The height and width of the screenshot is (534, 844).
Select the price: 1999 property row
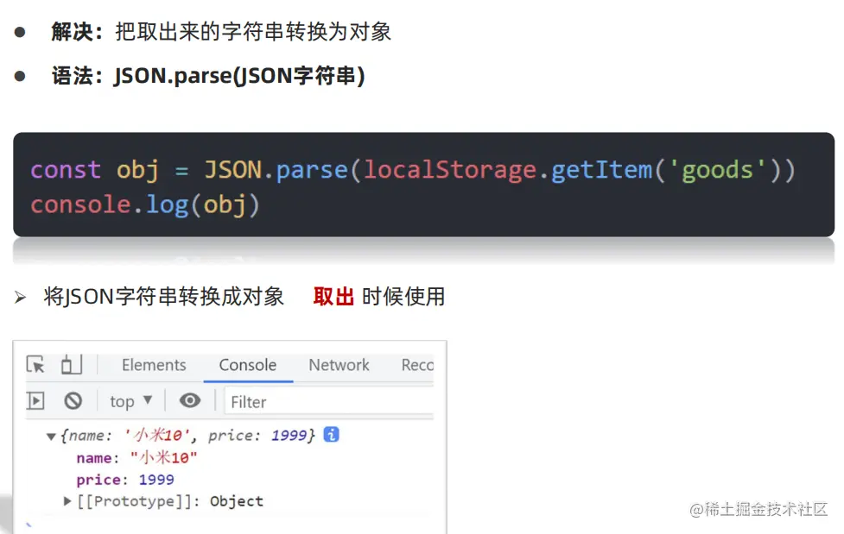(125, 479)
